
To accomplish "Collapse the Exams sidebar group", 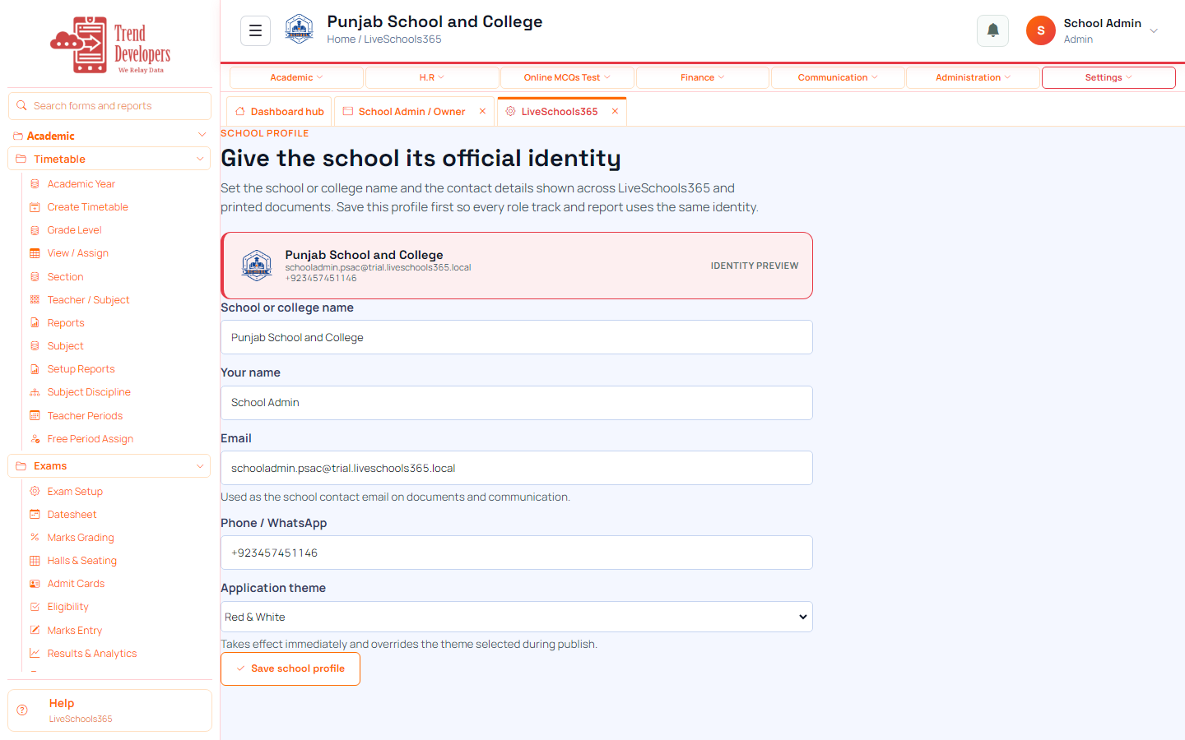I will (x=199, y=466).
